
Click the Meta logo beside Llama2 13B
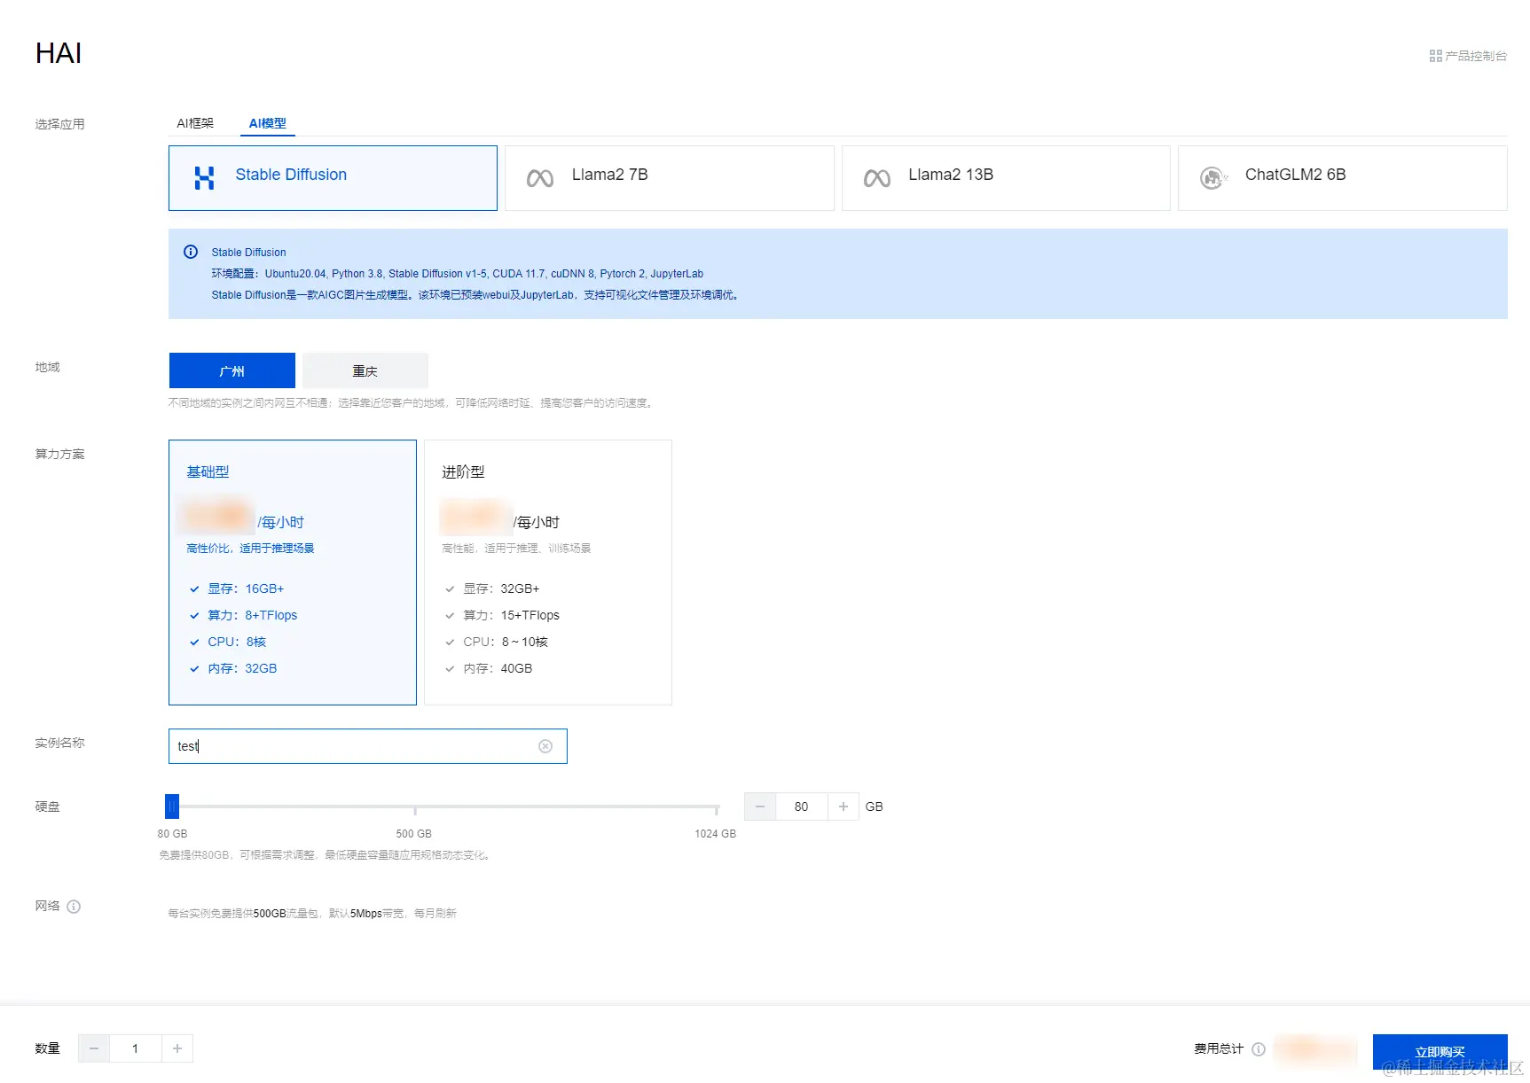click(877, 178)
